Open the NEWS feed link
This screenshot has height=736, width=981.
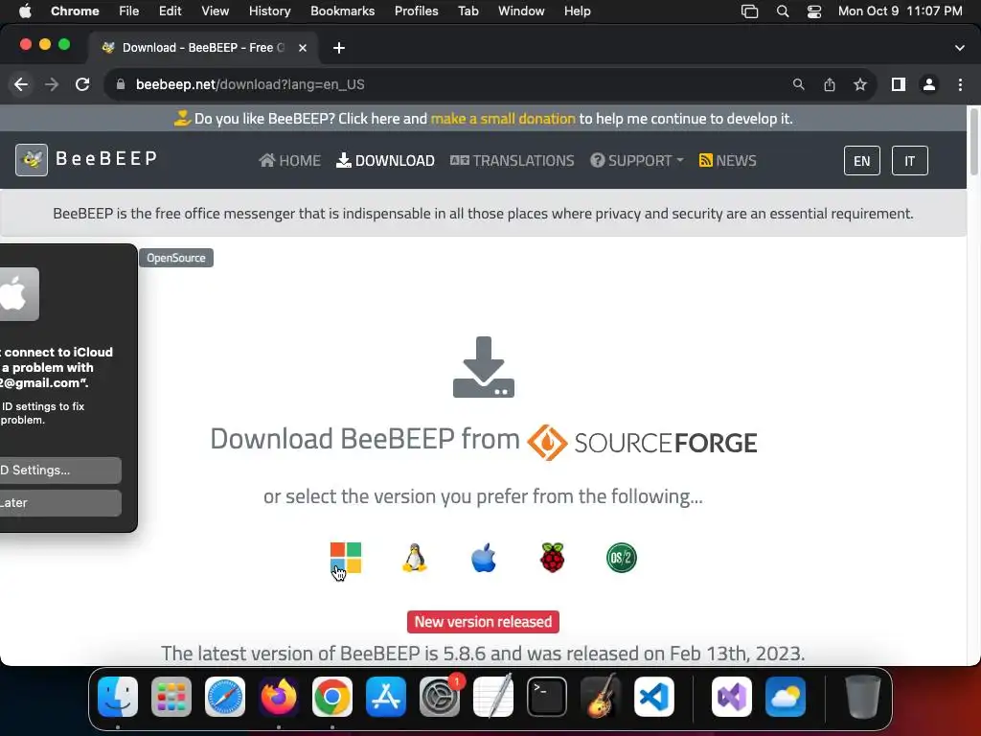pos(728,161)
